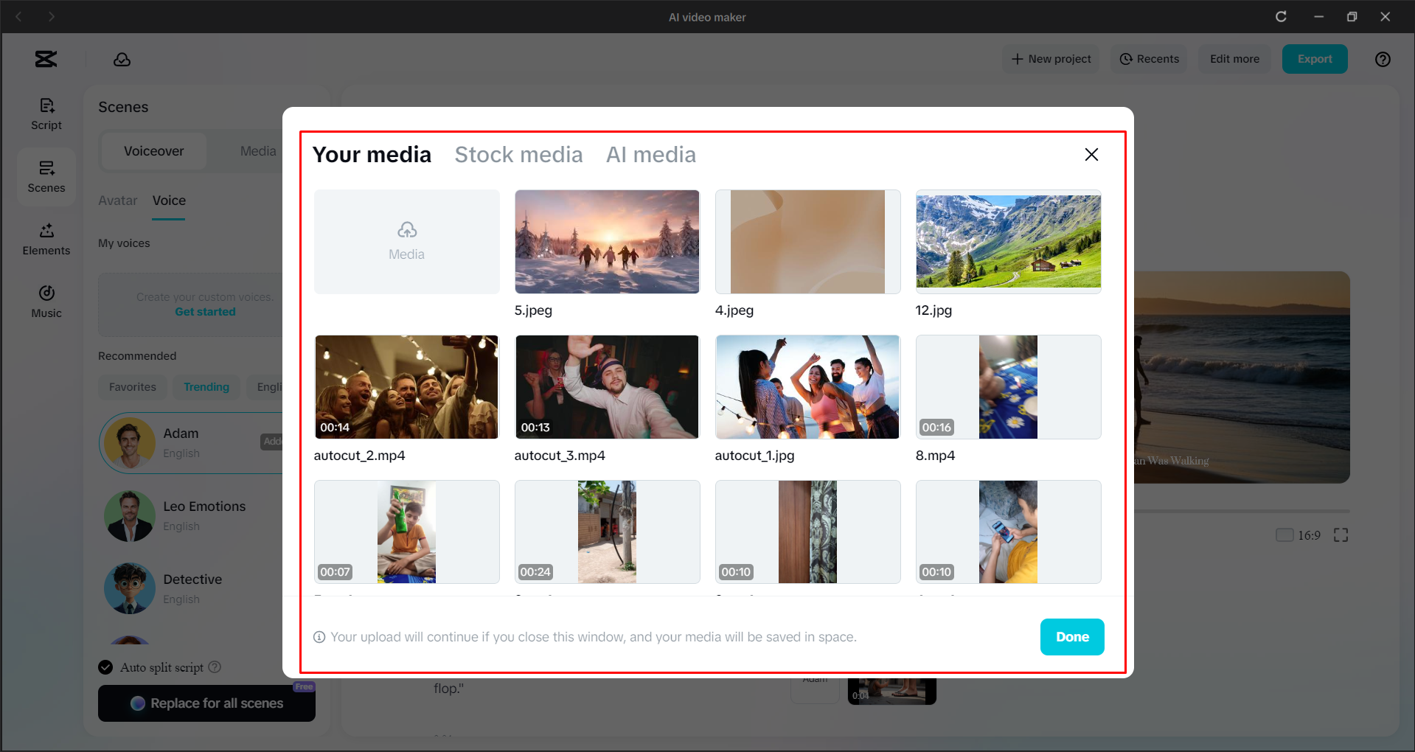Open Edit more options
1415x752 pixels.
[x=1234, y=59]
